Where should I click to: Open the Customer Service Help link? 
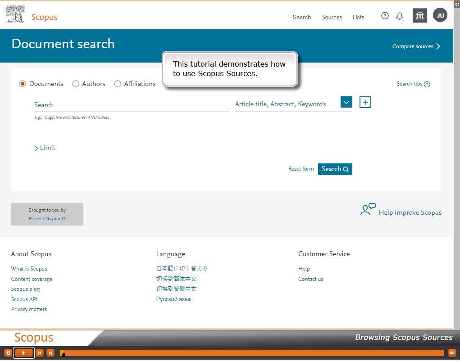(x=304, y=269)
